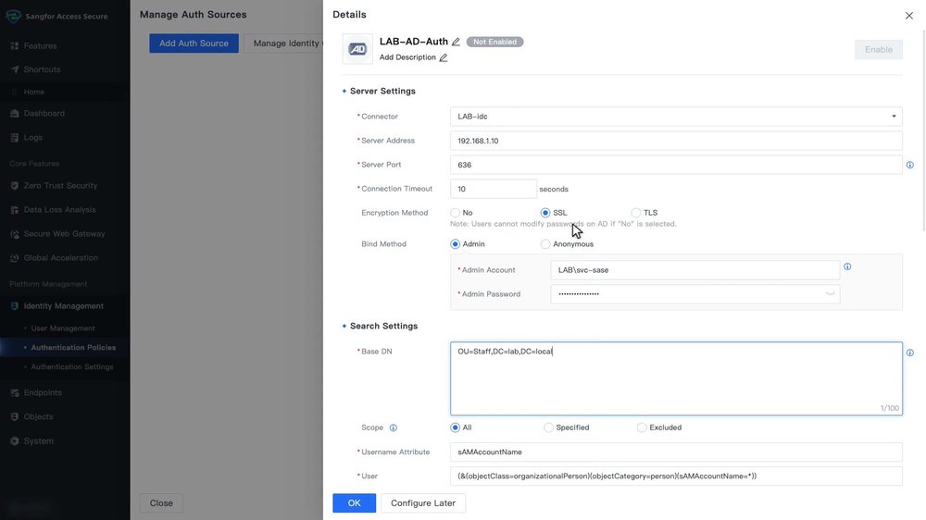926x520 pixels.
Task: Click Add Auth Source button
Action: tap(194, 43)
